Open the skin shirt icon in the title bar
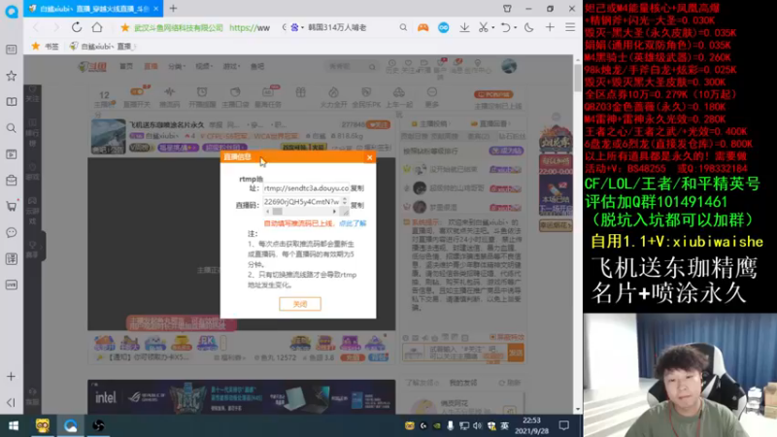The height and width of the screenshot is (437, 777). [507, 9]
